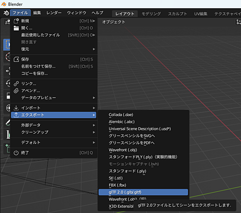Export as FBX (.fbx)
This screenshot has width=241, height=213.
[x=143, y=185]
